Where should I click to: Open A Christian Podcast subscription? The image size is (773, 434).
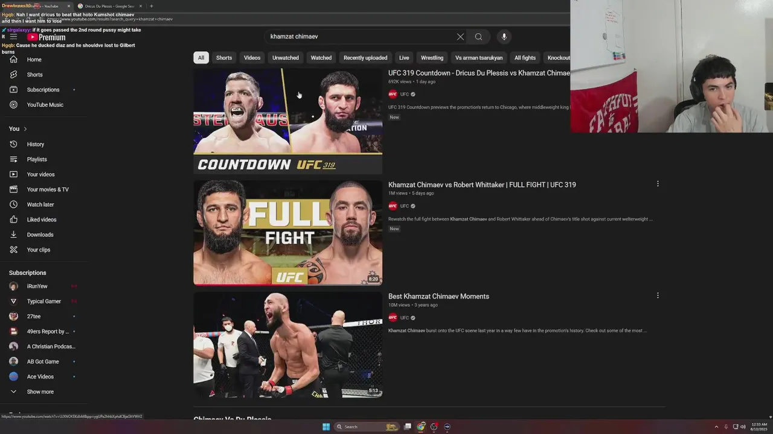43,347
